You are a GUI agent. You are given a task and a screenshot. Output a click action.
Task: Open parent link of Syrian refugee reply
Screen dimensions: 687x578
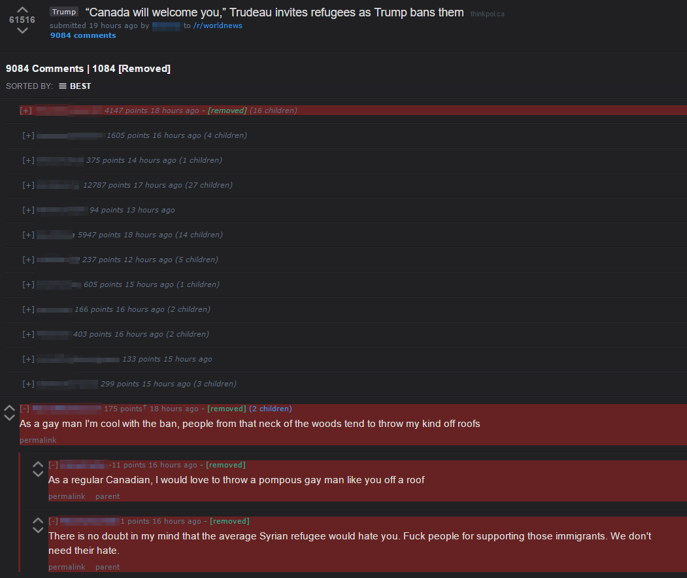point(107,567)
